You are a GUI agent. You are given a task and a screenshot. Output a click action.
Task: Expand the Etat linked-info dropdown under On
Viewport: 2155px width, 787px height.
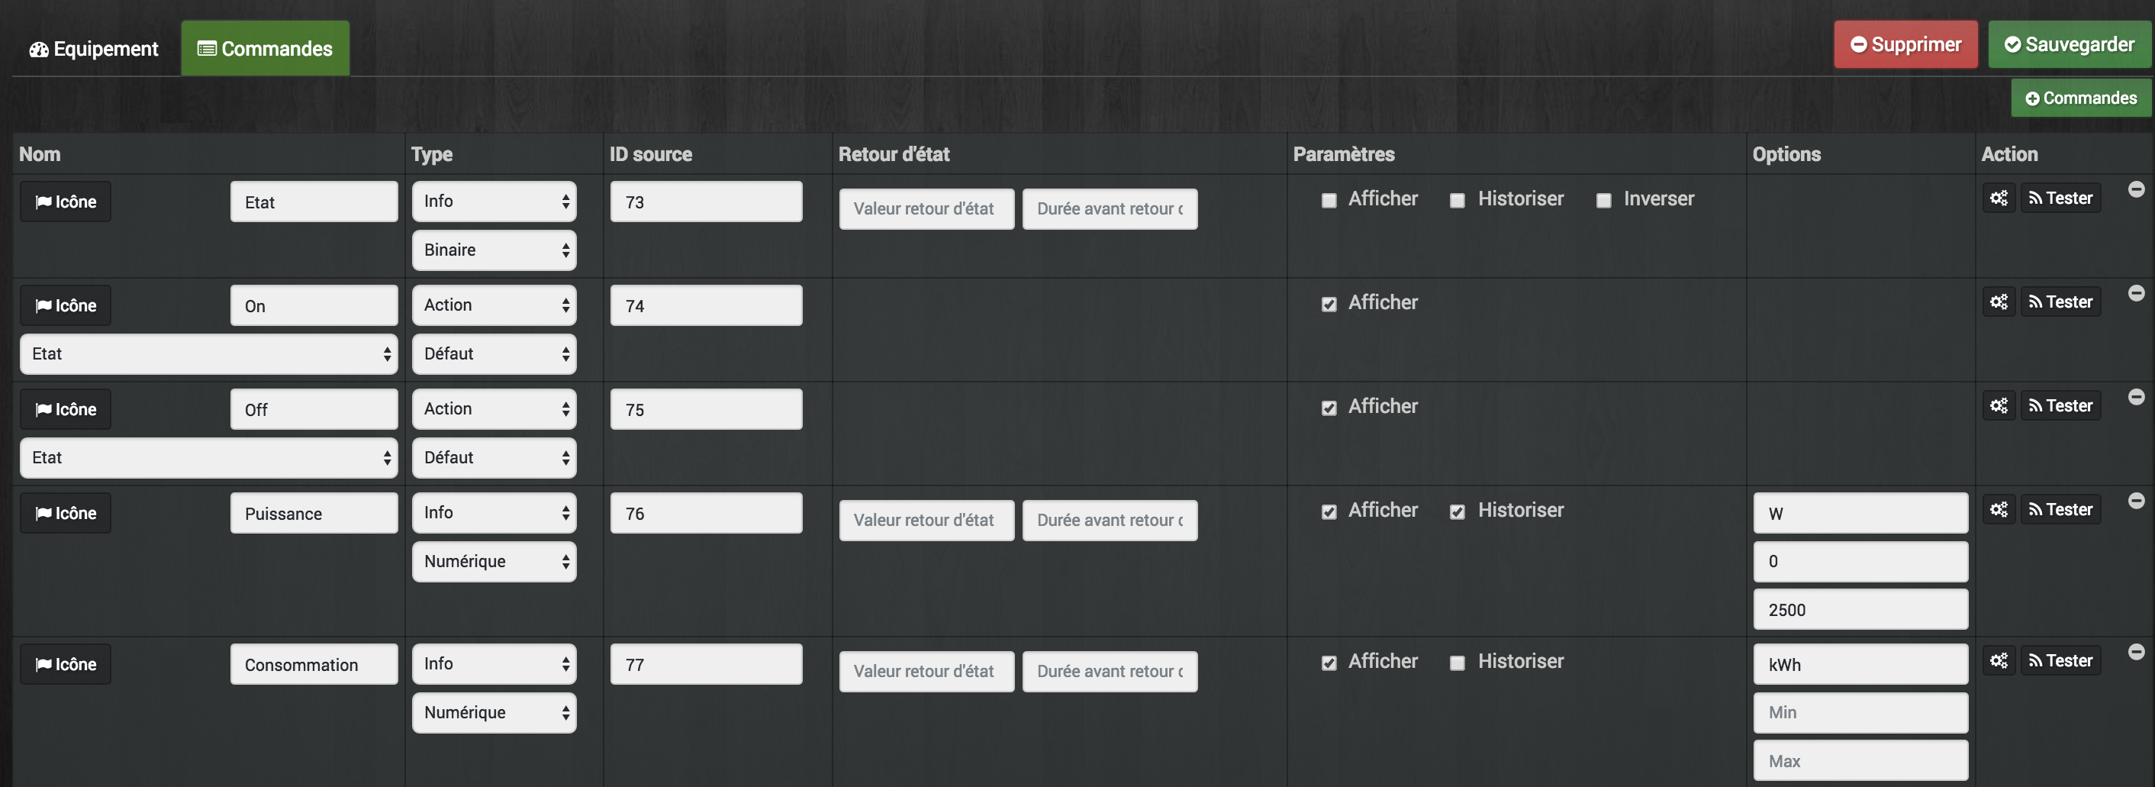208,354
